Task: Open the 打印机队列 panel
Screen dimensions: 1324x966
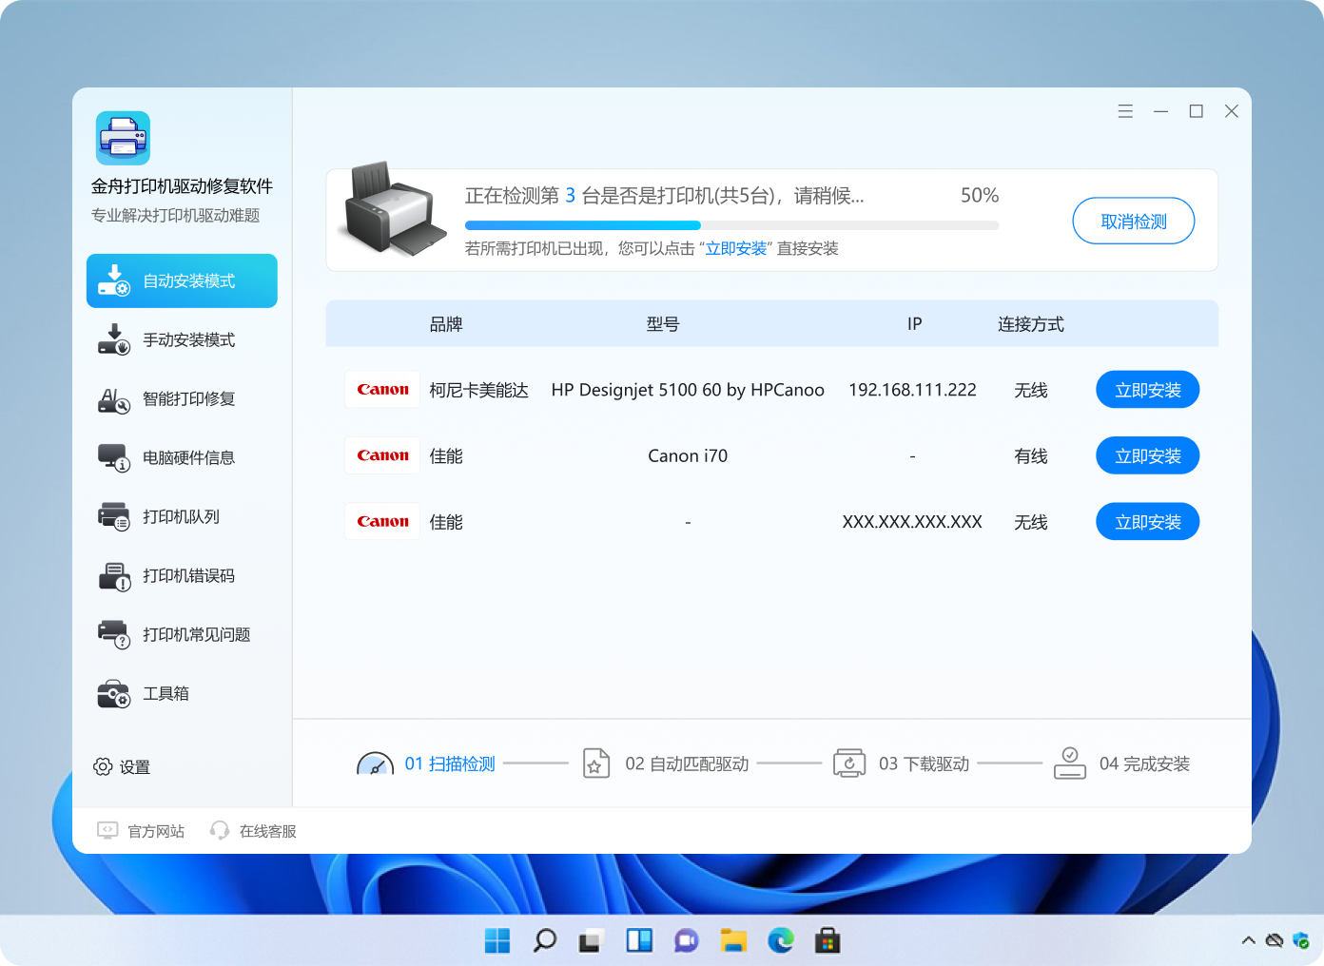Action: click(x=181, y=516)
